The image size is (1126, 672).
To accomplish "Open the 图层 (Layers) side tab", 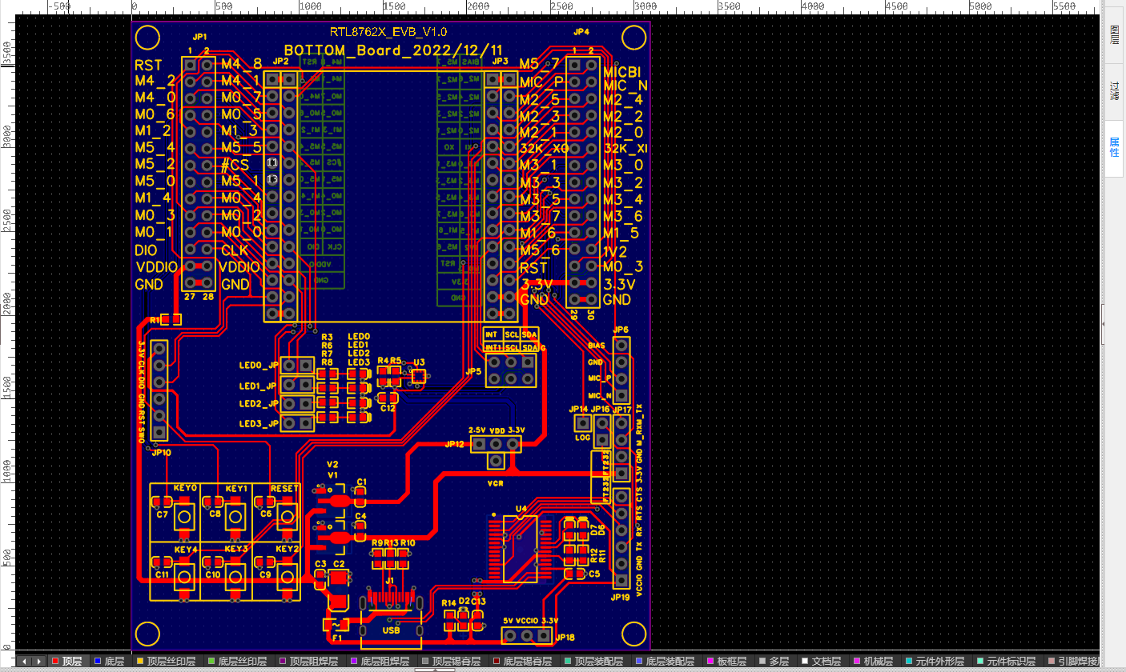I will pyautogui.click(x=1115, y=34).
